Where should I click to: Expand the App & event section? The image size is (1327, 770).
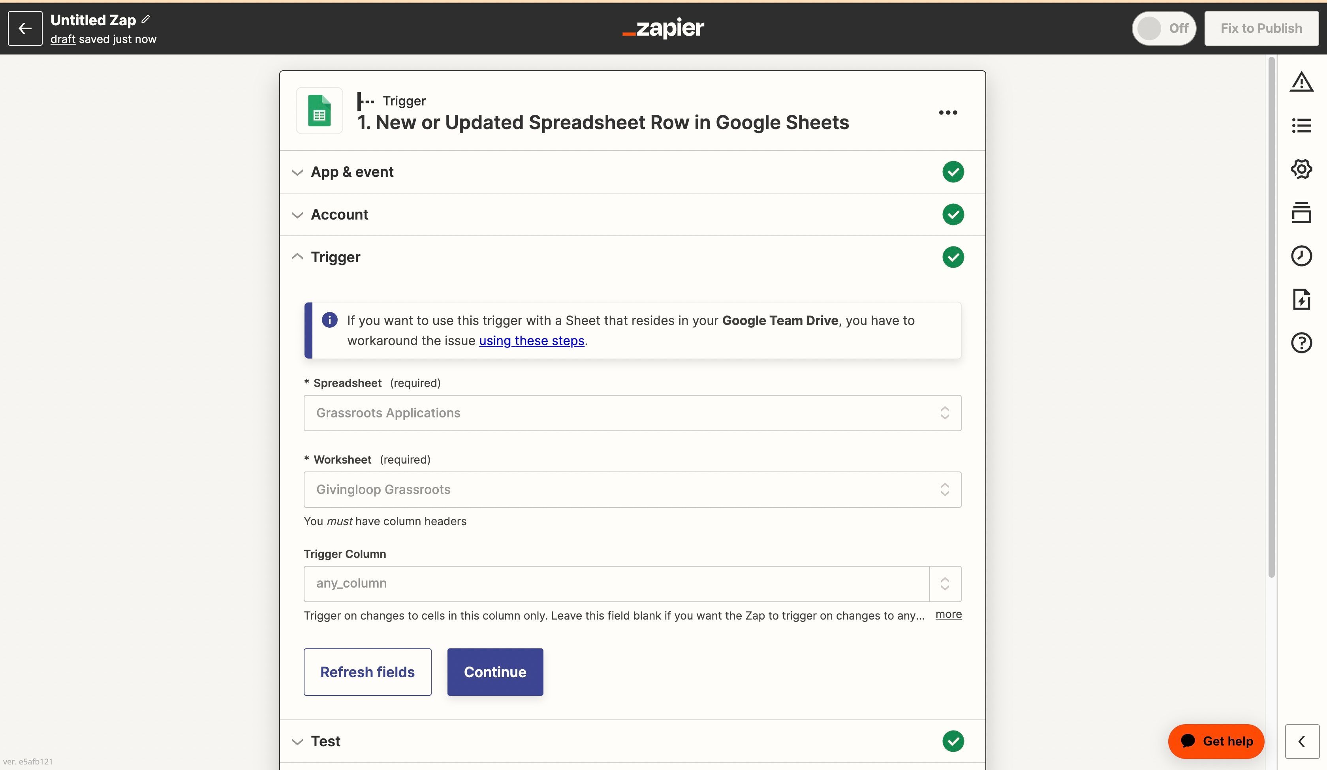(297, 172)
